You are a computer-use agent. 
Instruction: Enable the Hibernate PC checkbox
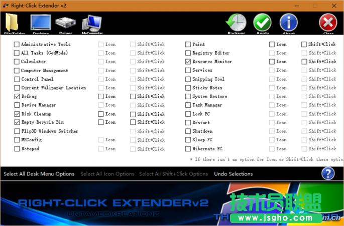pyautogui.click(x=188, y=149)
